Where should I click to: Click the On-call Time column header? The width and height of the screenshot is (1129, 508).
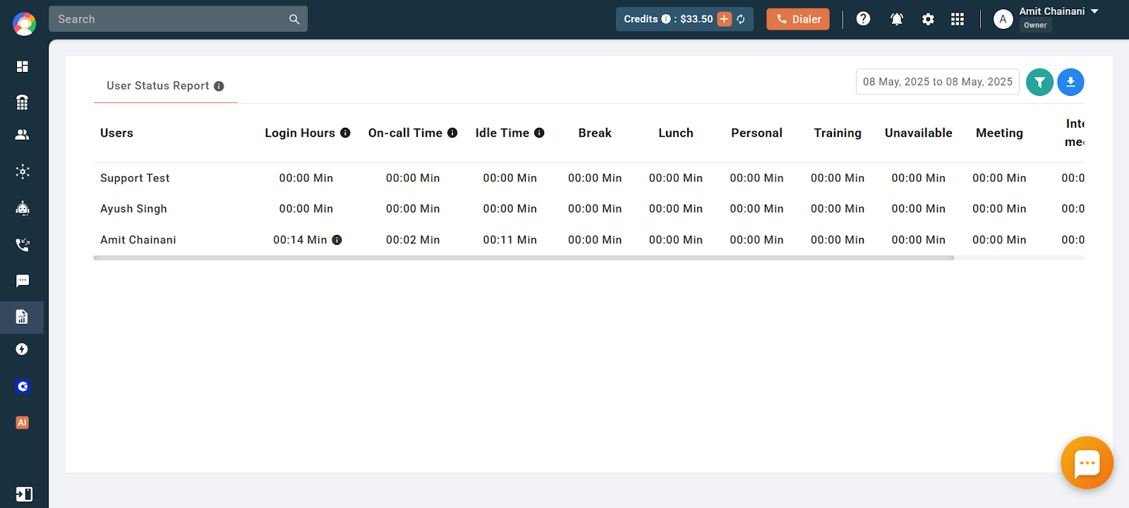pos(405,133)
